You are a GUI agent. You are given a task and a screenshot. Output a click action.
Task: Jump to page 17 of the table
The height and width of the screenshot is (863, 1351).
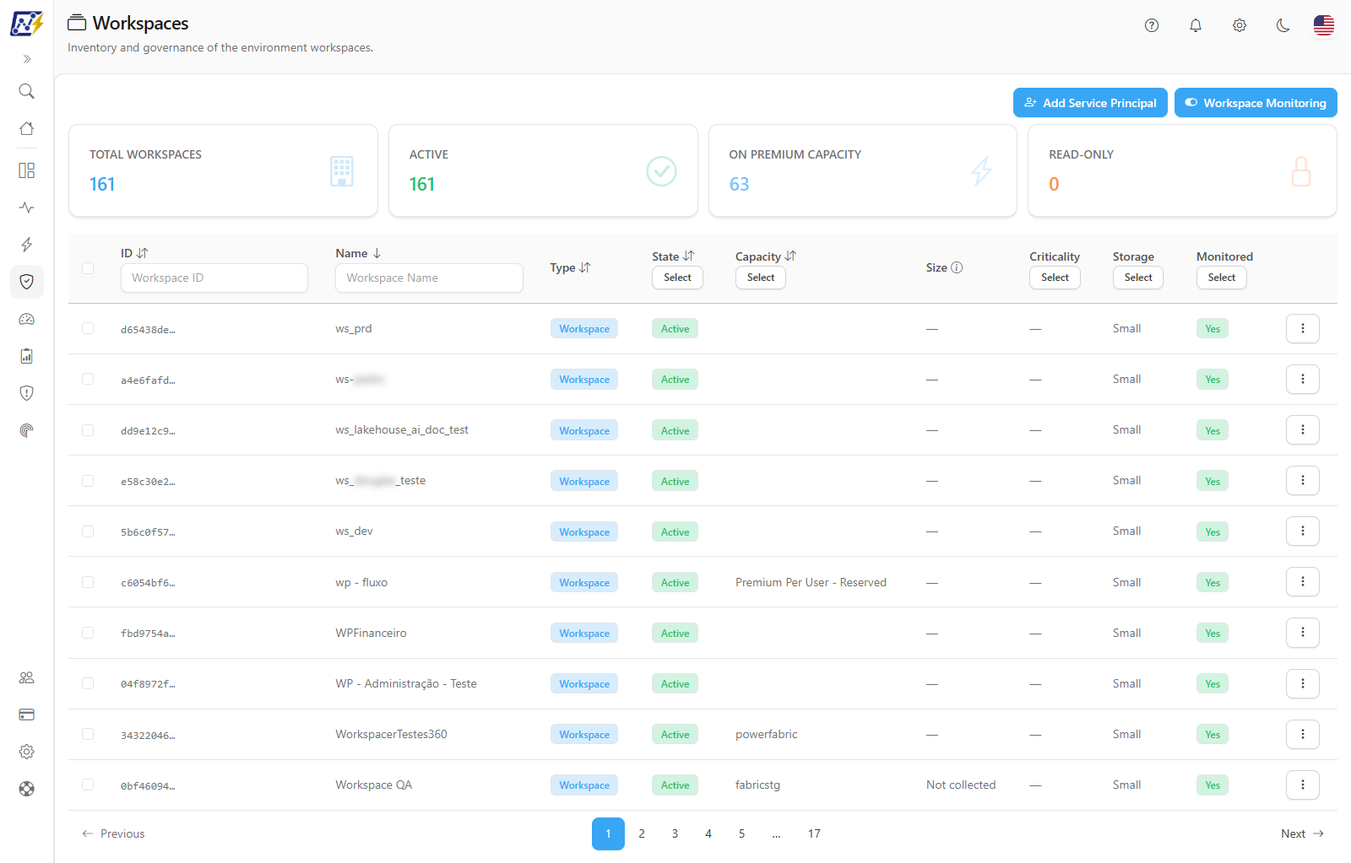coord(814,833)
